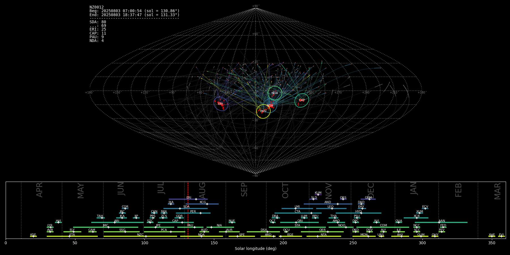Click the KSE shower bar in timeline
The image size is (510, 255).
(x=33, y=236)
